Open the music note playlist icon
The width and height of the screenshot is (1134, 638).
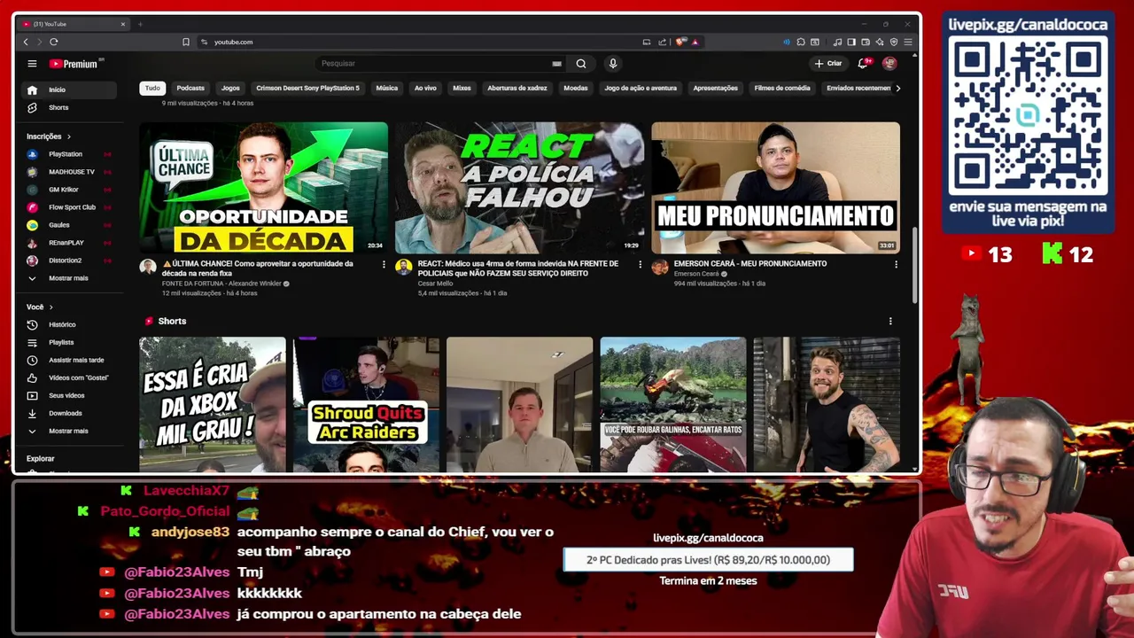[837, 42]
